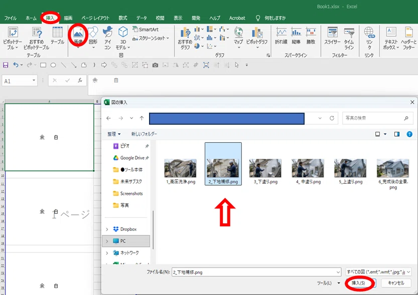This screenshot has width=418, height=295.
Task: Click the save icon in quick access toolbar
Action: (6, 65)
